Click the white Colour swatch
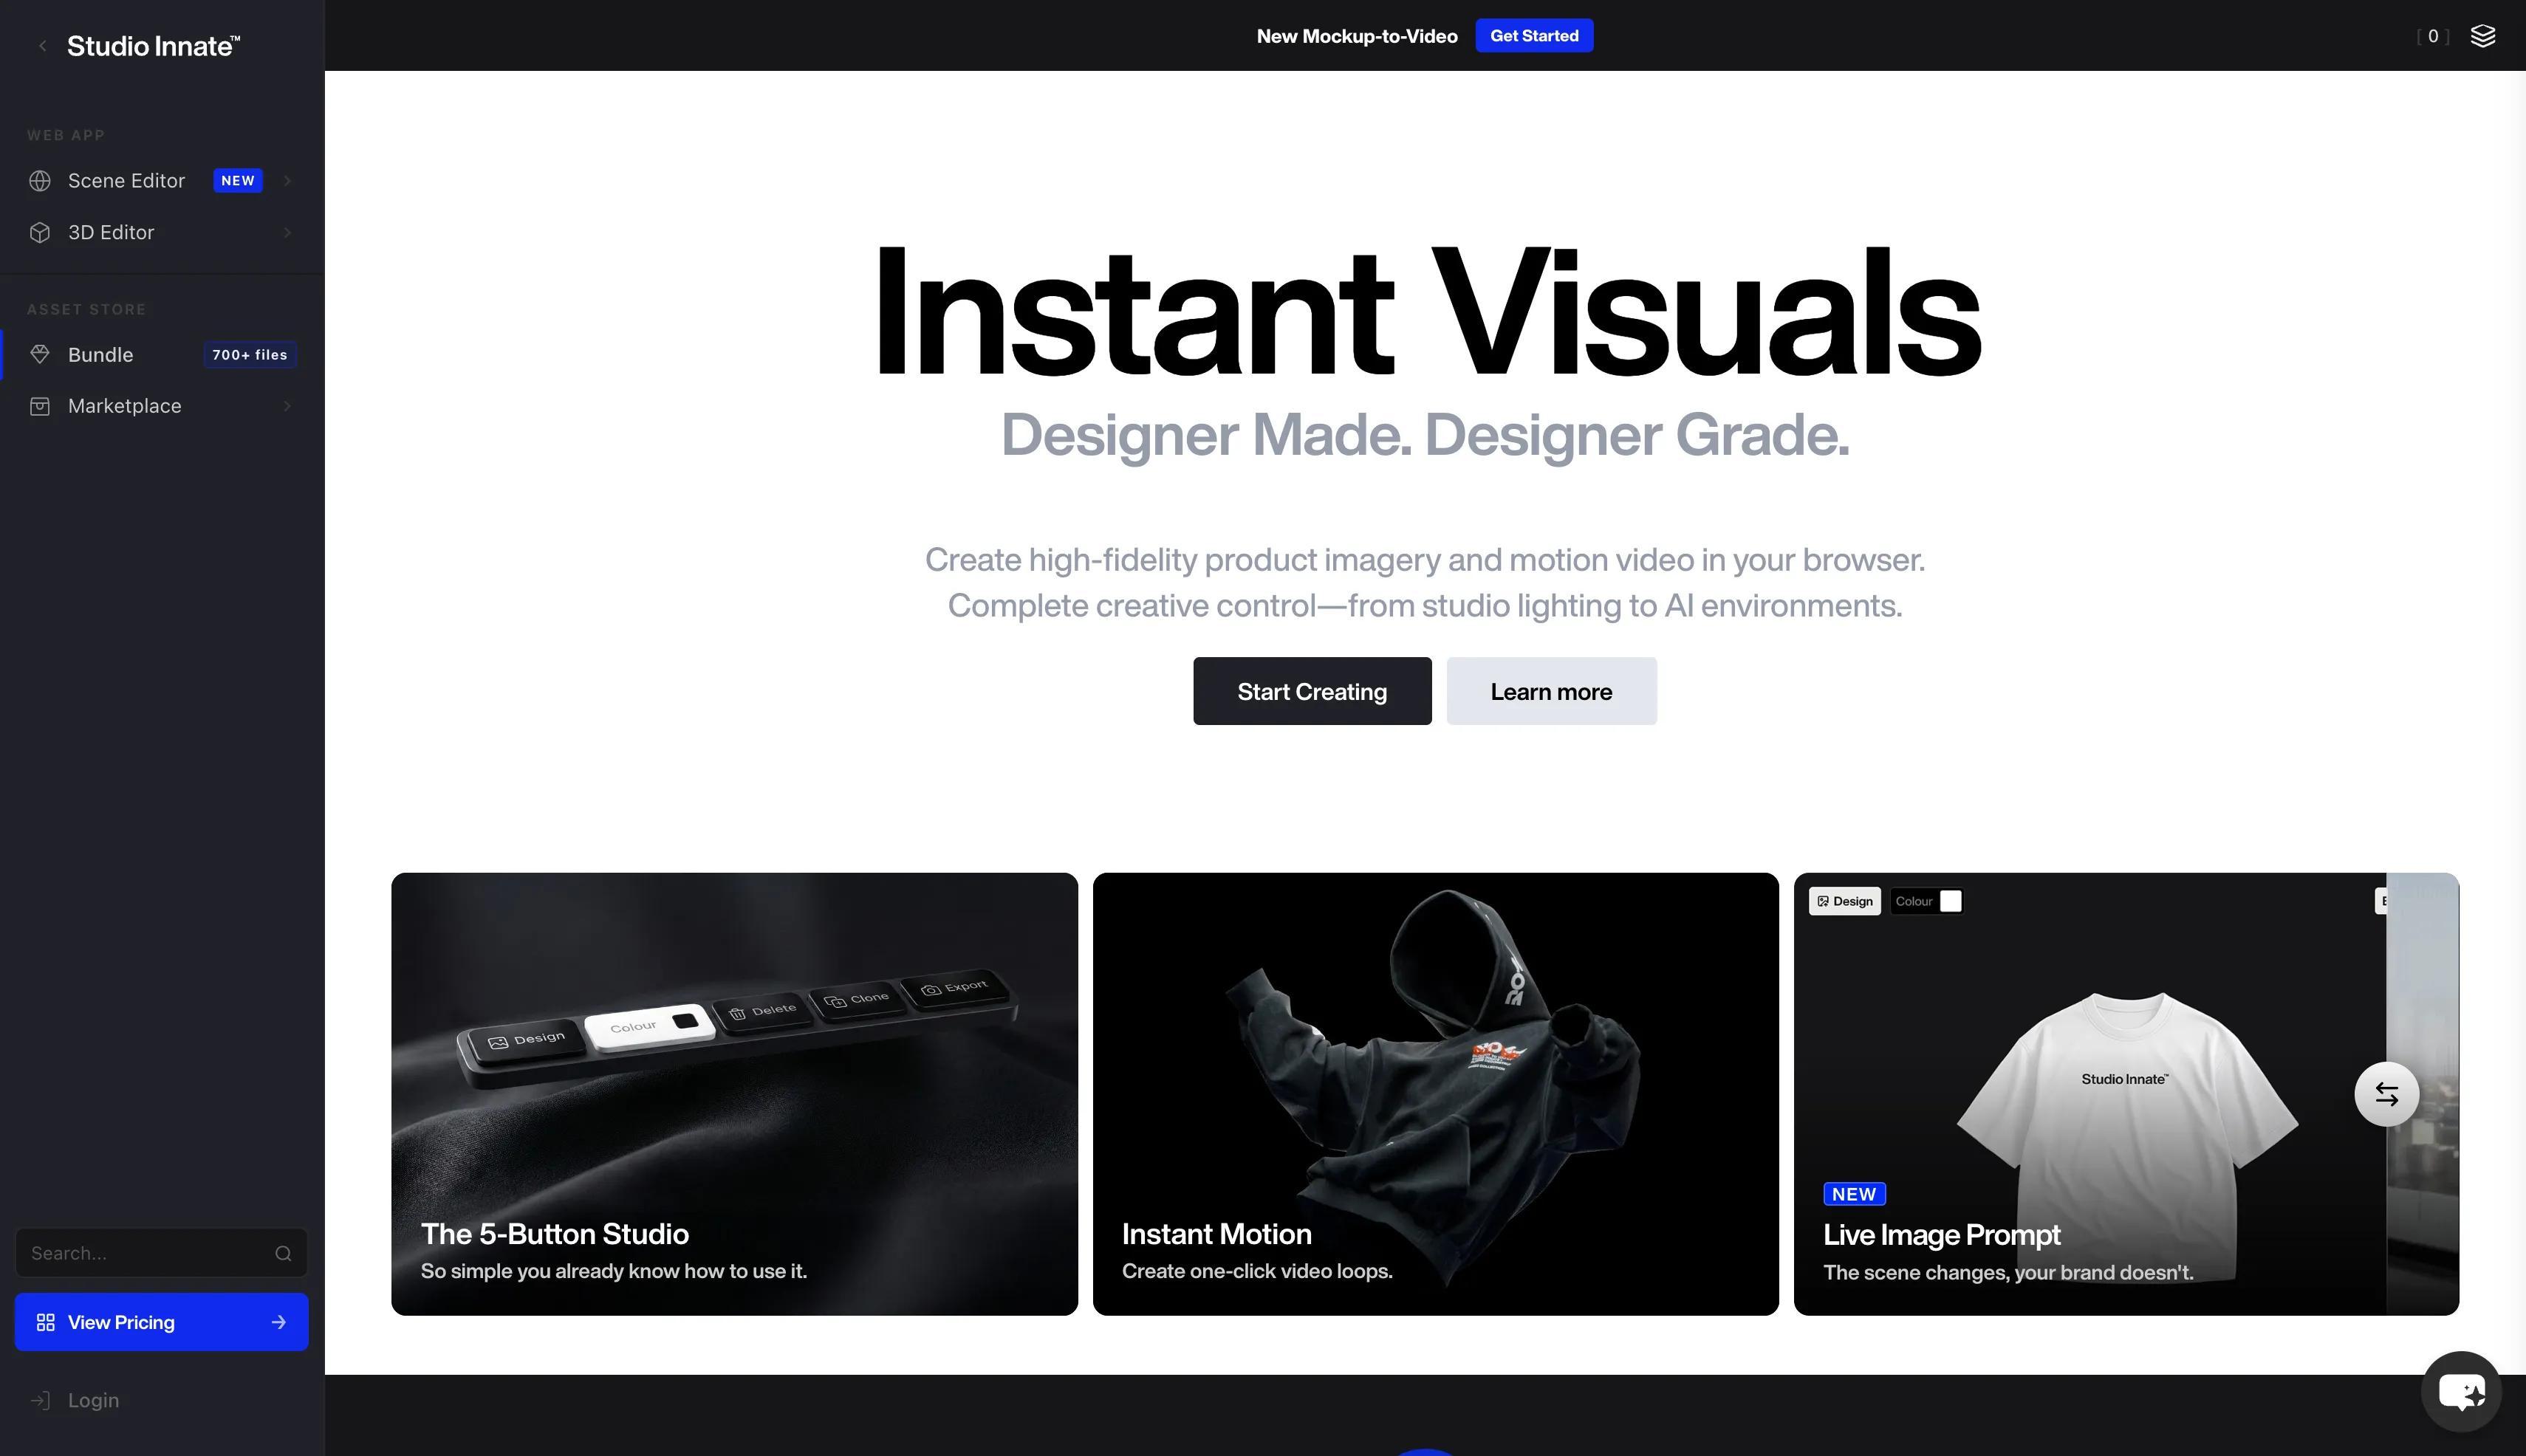Screen dimensions: 2526x1456 (1950, 901)
